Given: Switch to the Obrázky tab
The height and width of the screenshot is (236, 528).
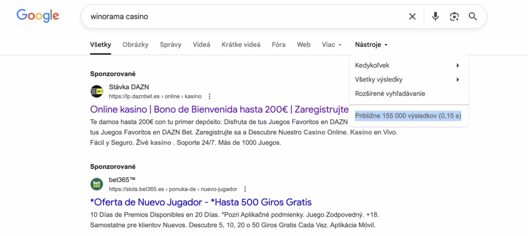Looking at the screenshot, I should (x=135, y=45).
